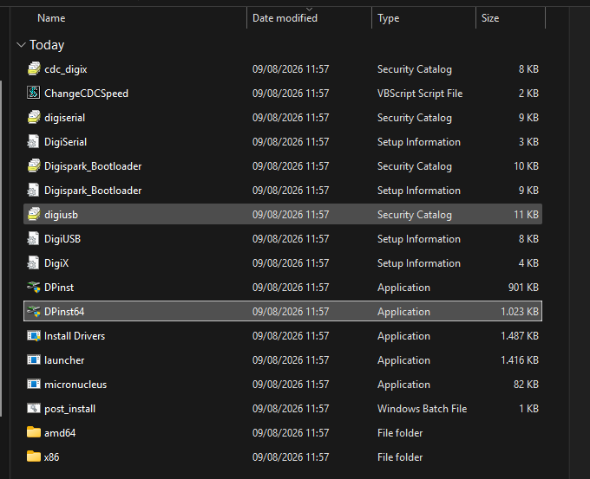Select the DigiUSB setup file name
This screenshot has width=590, height=479.
click(62, 238)
